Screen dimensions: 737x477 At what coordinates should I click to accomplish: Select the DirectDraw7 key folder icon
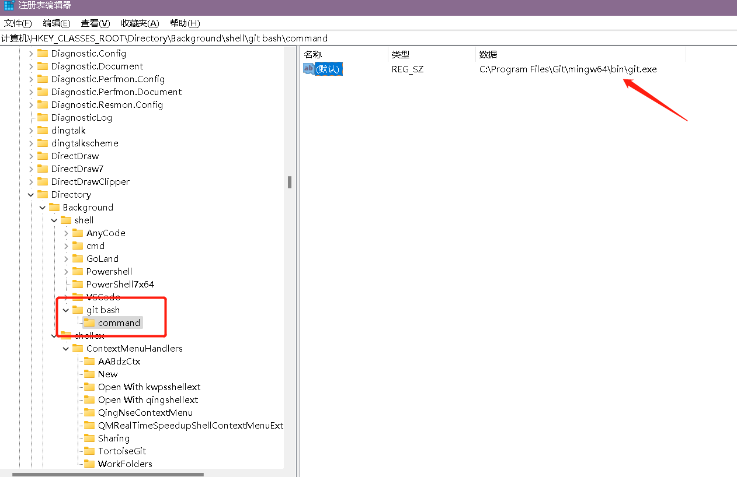[x=43, y=169]
